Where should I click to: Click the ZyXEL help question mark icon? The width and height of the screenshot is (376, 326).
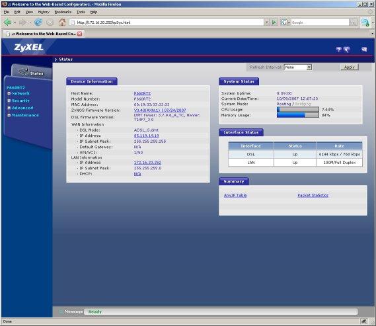[338, 50]
